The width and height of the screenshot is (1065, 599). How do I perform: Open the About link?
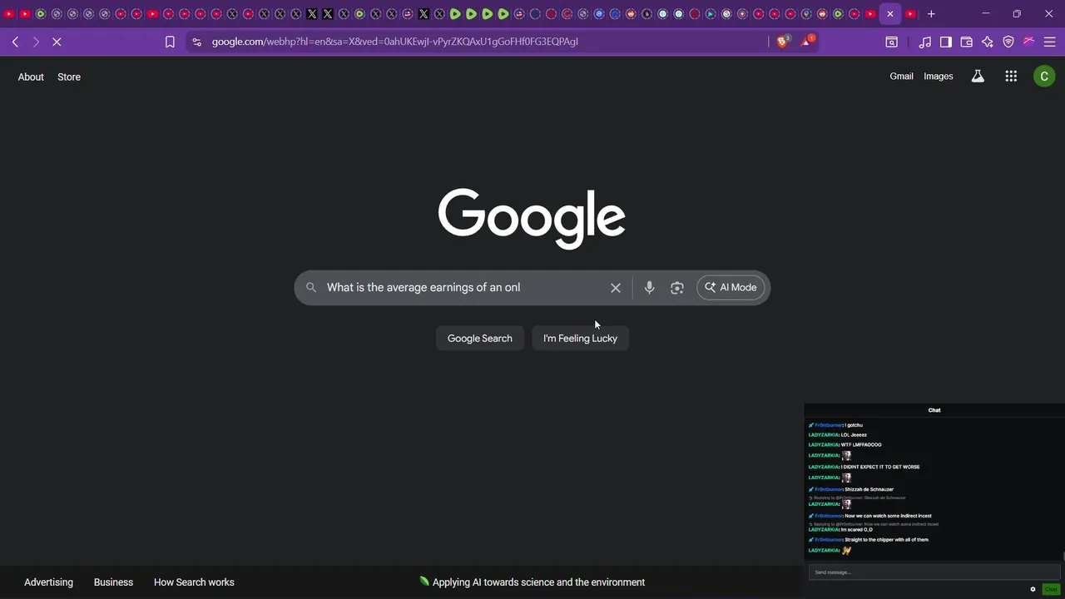(31, 77)
